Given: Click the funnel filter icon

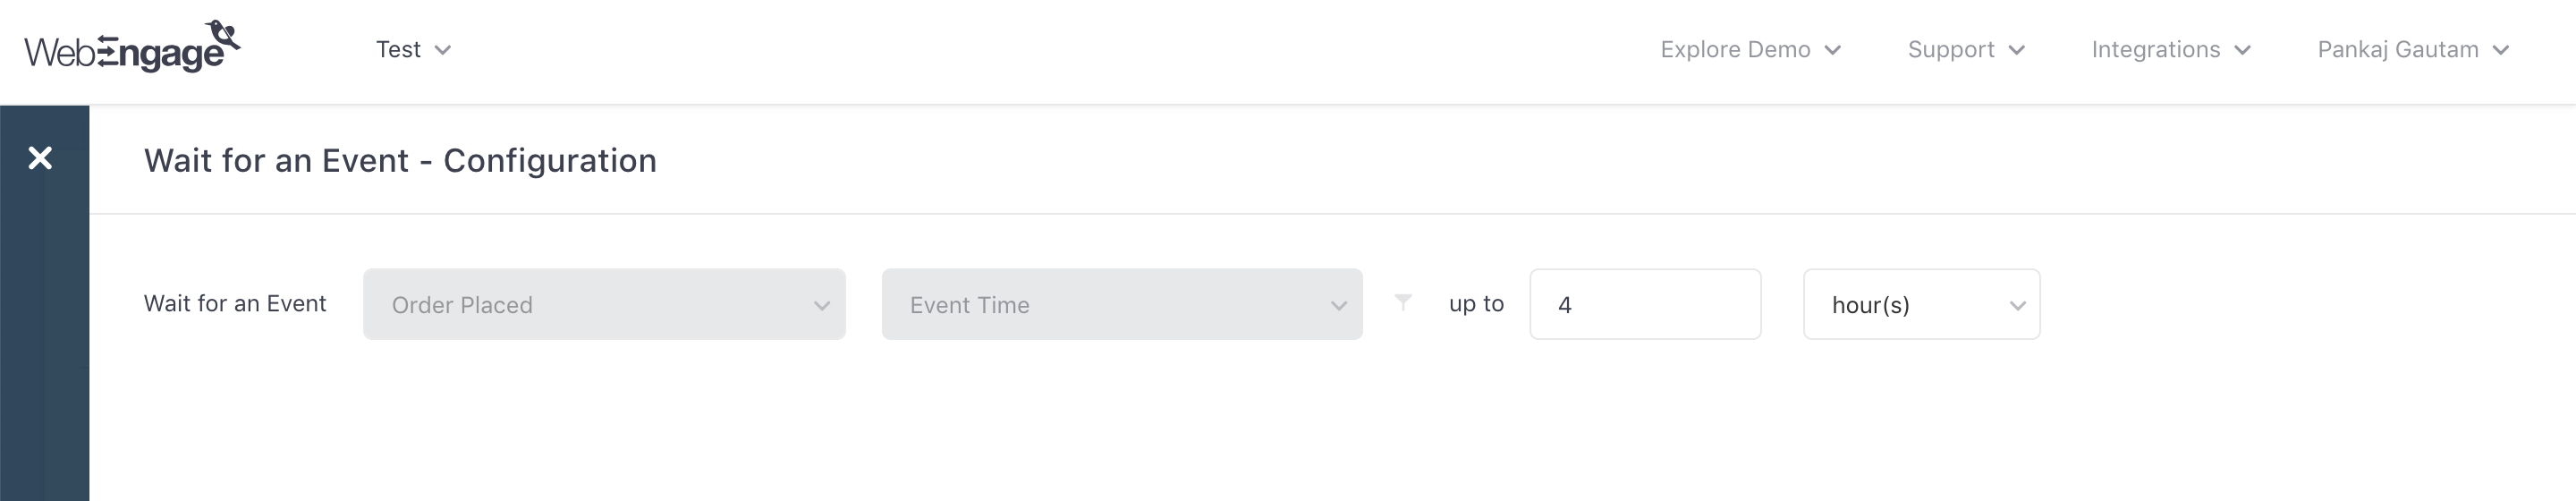Looking at the screenshot, I should click(x=1403, y=302).
